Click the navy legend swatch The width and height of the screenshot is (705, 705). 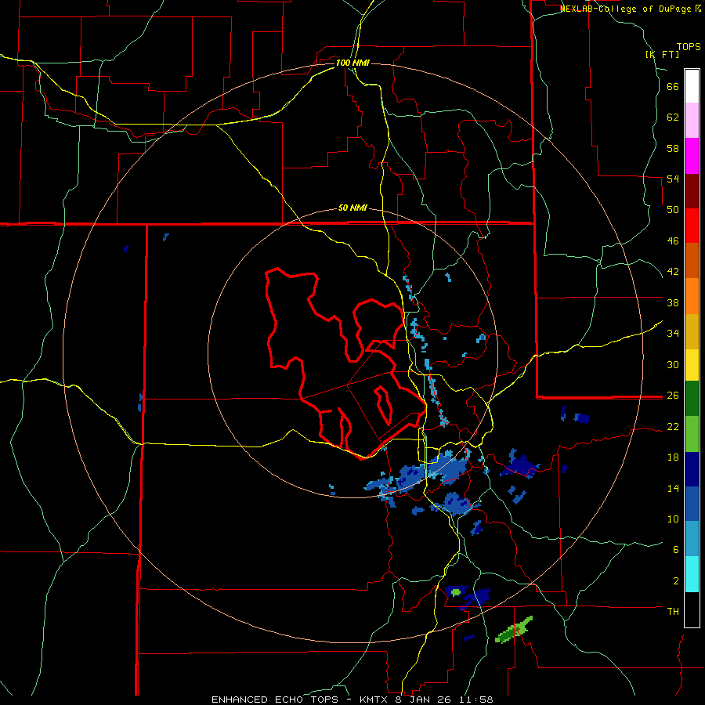coord(692,469)
